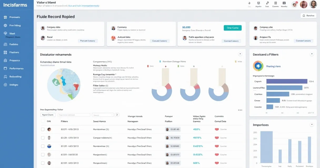The image size is (320, 168).
Task: Click the Senat Mance column header
Action: 99,122
